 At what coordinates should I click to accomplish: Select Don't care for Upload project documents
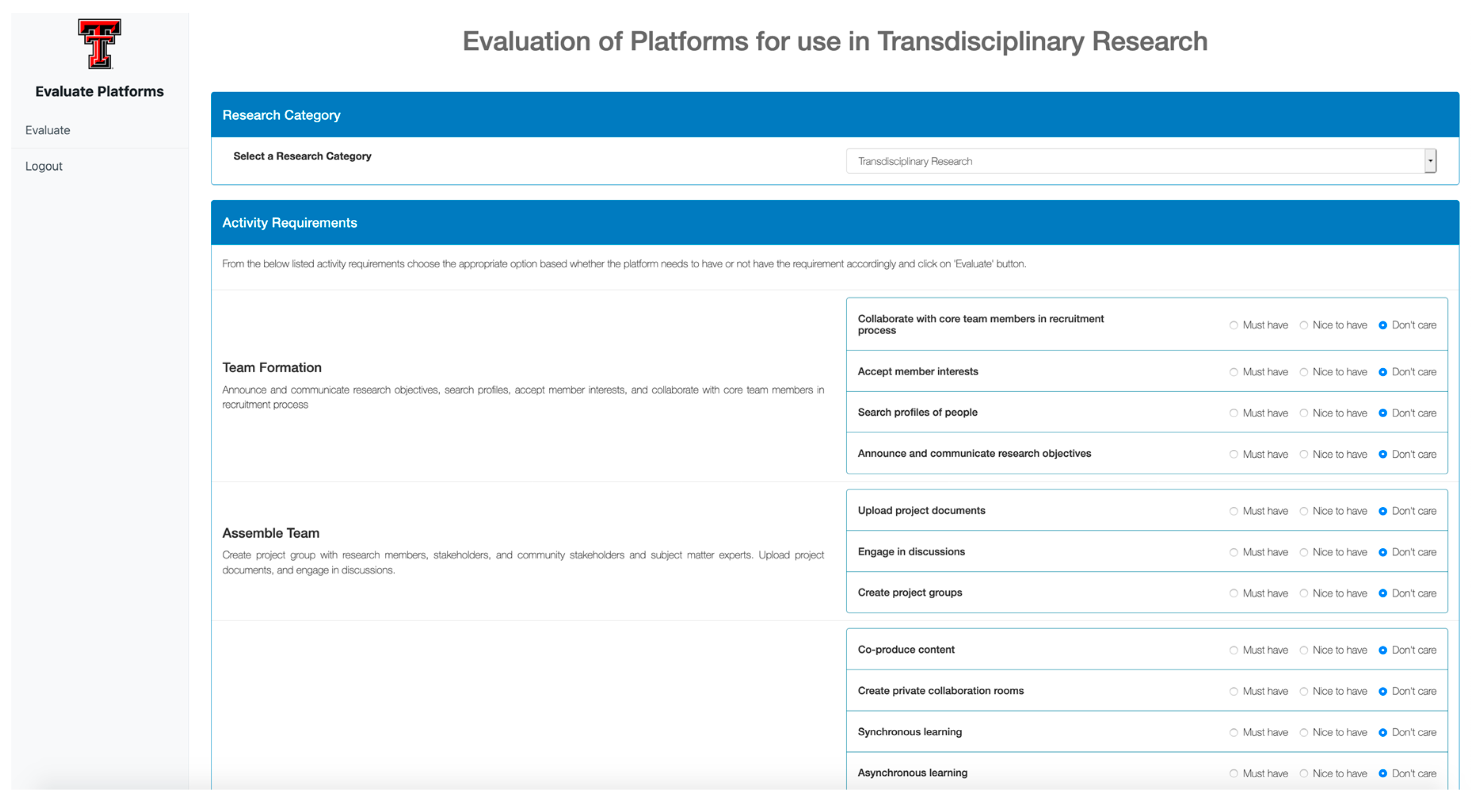point(1383,512)
